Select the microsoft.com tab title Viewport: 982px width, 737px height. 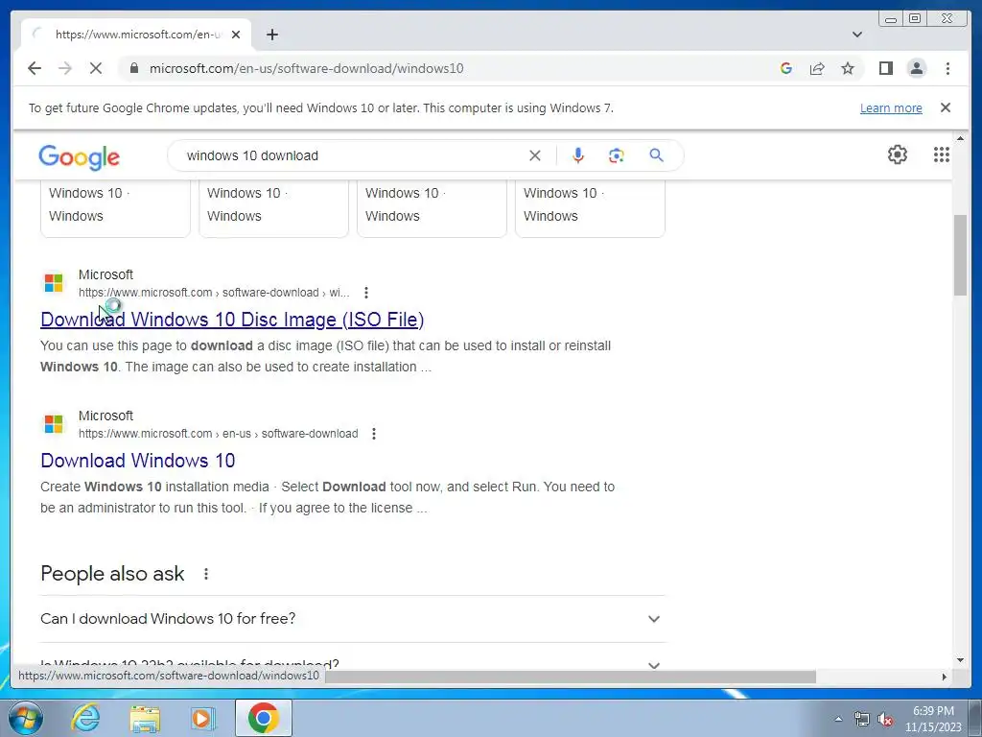[138, 35]
